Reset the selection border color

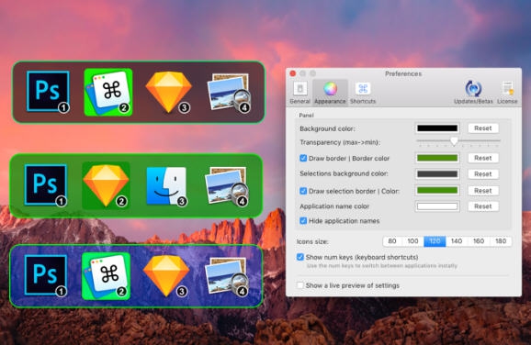coord(483,191)
